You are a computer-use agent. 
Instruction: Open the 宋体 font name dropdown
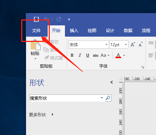(106, 44)
